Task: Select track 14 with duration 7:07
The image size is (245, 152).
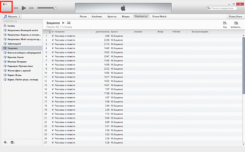Action: click(143, 89)
